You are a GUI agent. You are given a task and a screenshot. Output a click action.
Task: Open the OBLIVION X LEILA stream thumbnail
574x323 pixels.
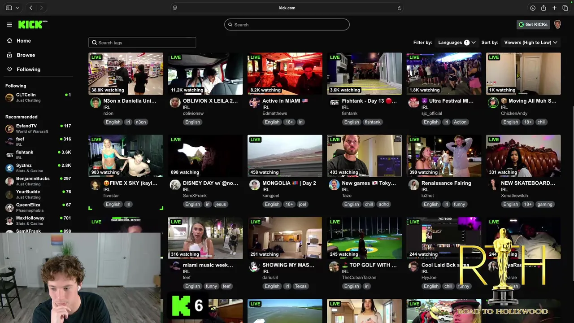[x=205, y=74]
